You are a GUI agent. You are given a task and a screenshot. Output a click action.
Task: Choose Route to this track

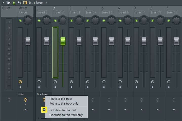pyautogui.click(x=66, y=99)
